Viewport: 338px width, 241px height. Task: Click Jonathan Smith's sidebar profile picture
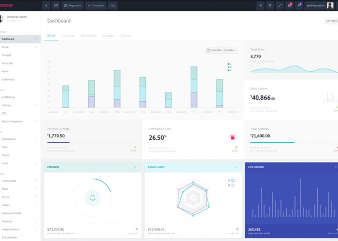pyautogui.click(x=1, y=18)
